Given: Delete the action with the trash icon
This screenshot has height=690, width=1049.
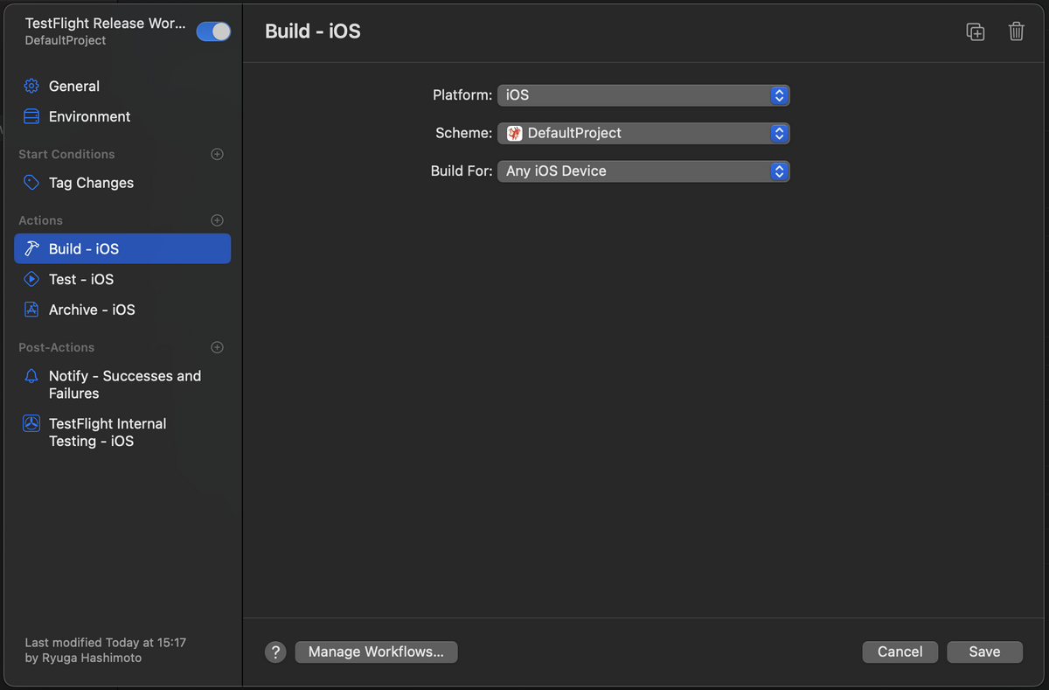Looking at the screenshot, I should 1016,31.
